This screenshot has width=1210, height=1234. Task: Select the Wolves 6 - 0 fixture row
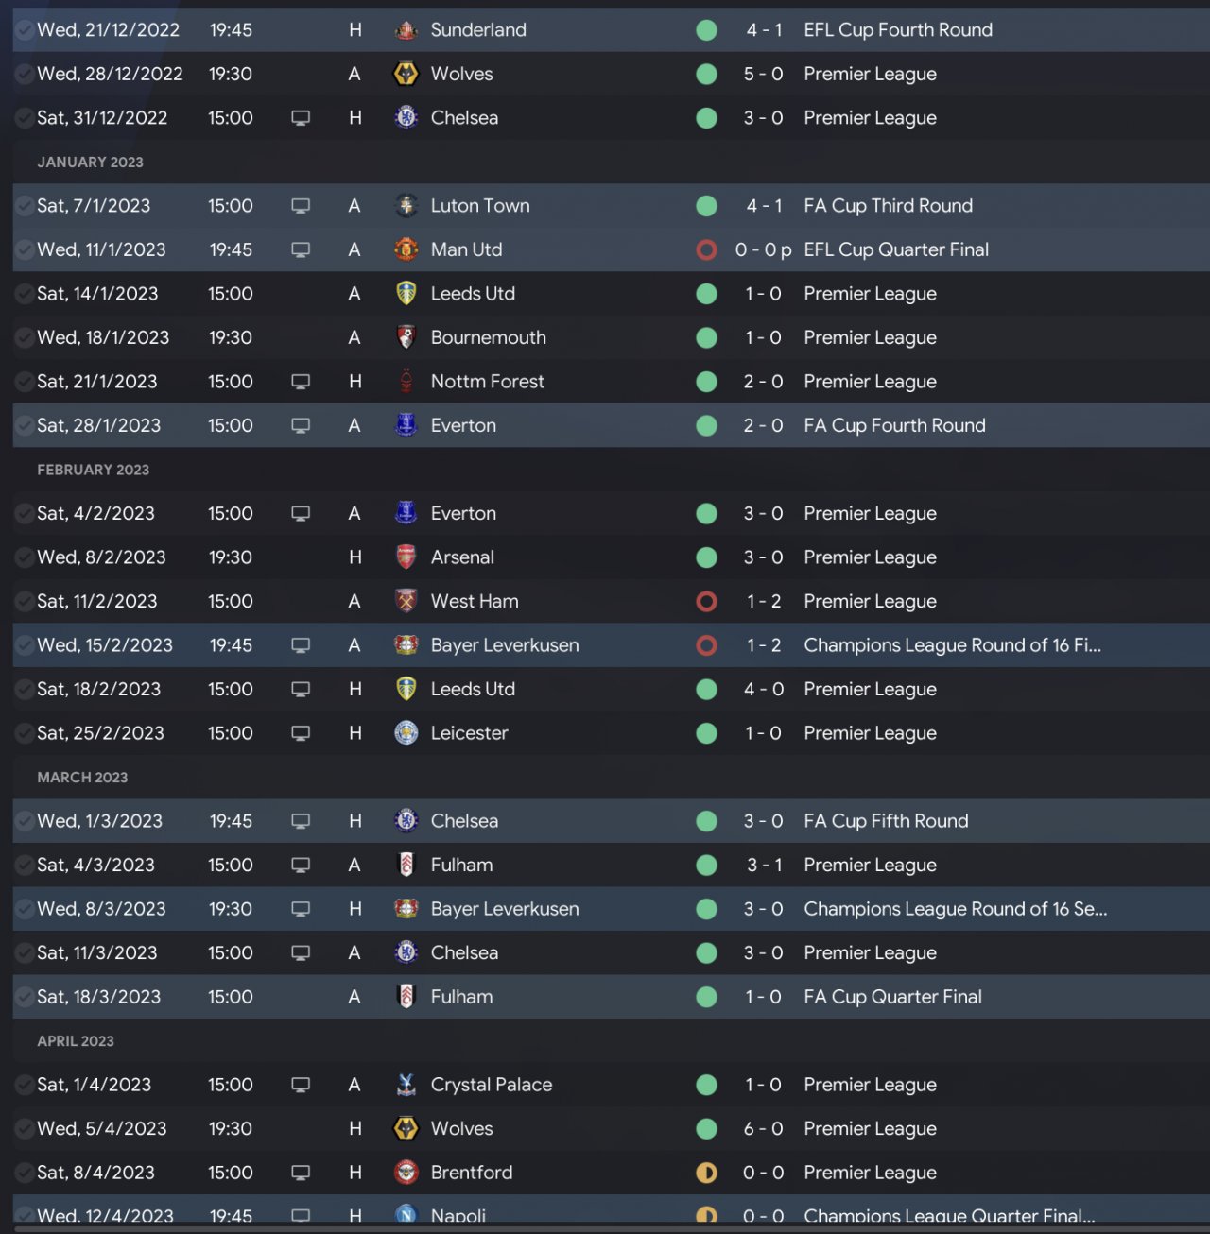(x=605, y=1129)
